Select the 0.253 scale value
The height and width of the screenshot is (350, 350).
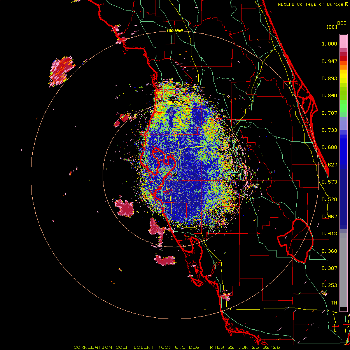(x=329, y=285)
